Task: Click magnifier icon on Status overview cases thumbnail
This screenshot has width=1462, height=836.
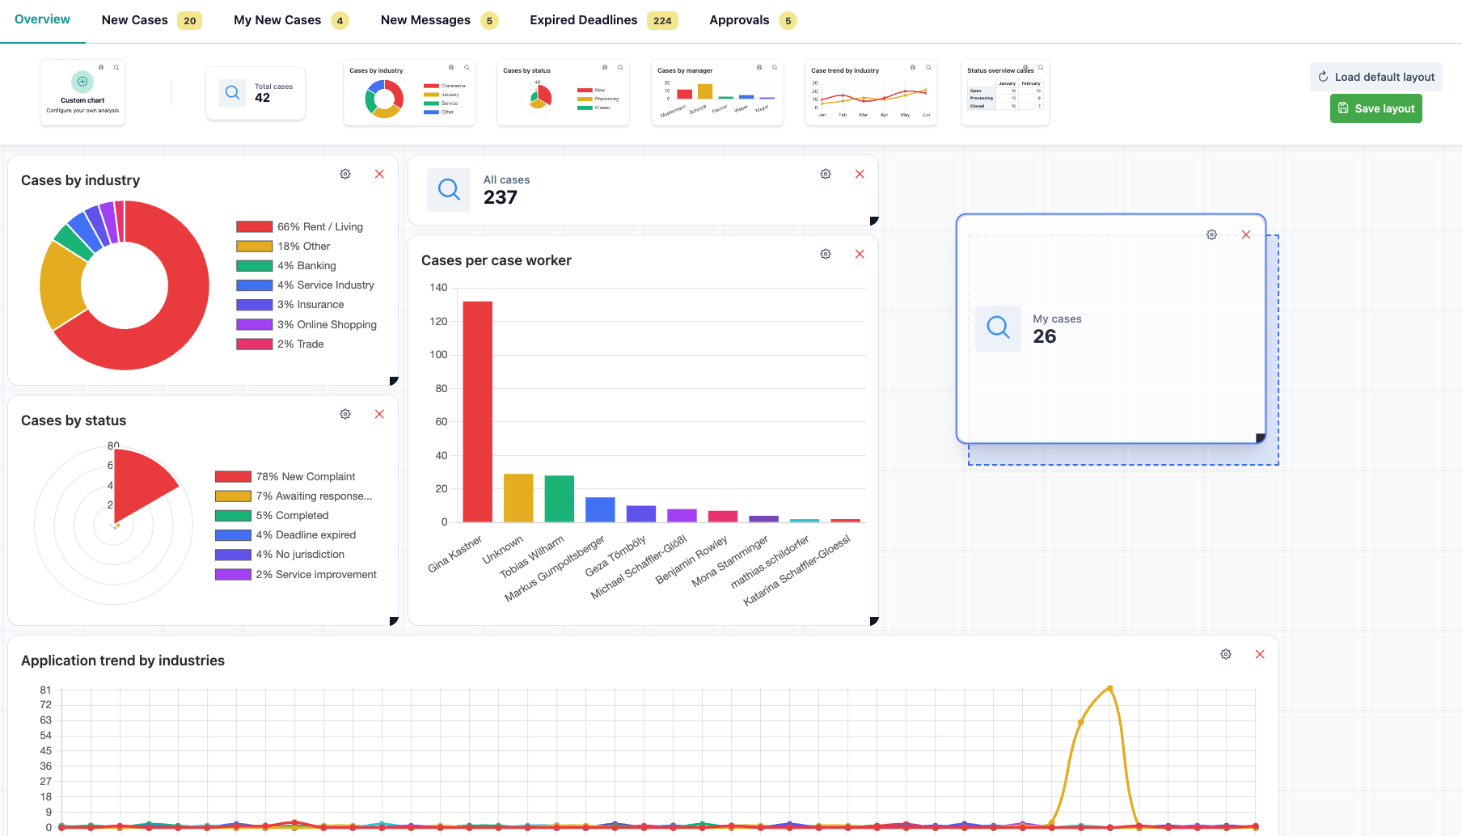Action: click(1041, 67)
